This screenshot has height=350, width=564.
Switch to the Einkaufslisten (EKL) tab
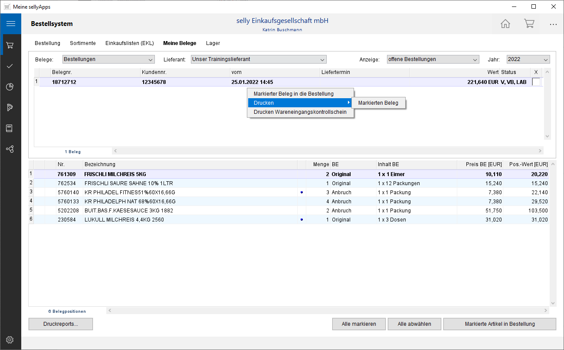(x=129, y=43)
